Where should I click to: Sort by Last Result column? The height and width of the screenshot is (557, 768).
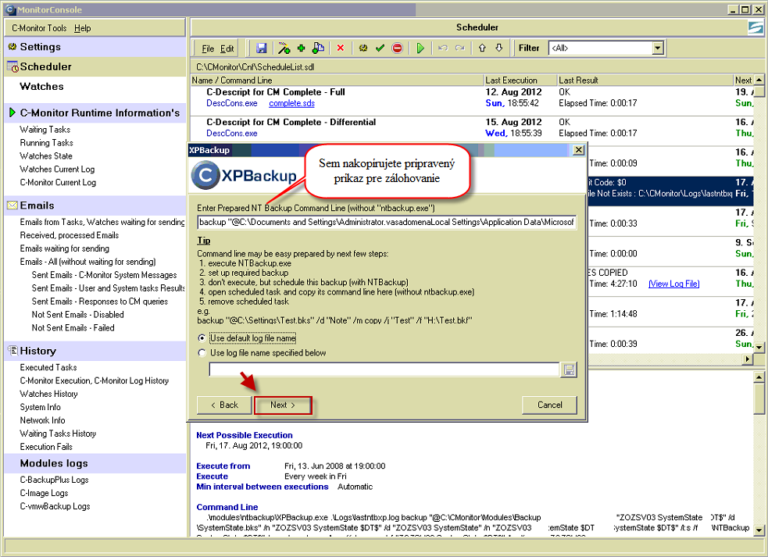645,80
